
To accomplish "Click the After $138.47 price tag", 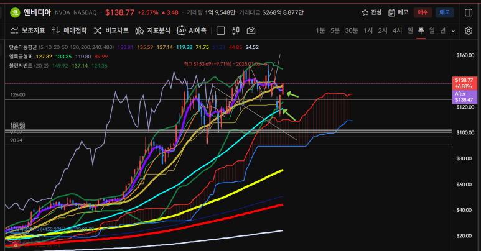I will point(464,97).
